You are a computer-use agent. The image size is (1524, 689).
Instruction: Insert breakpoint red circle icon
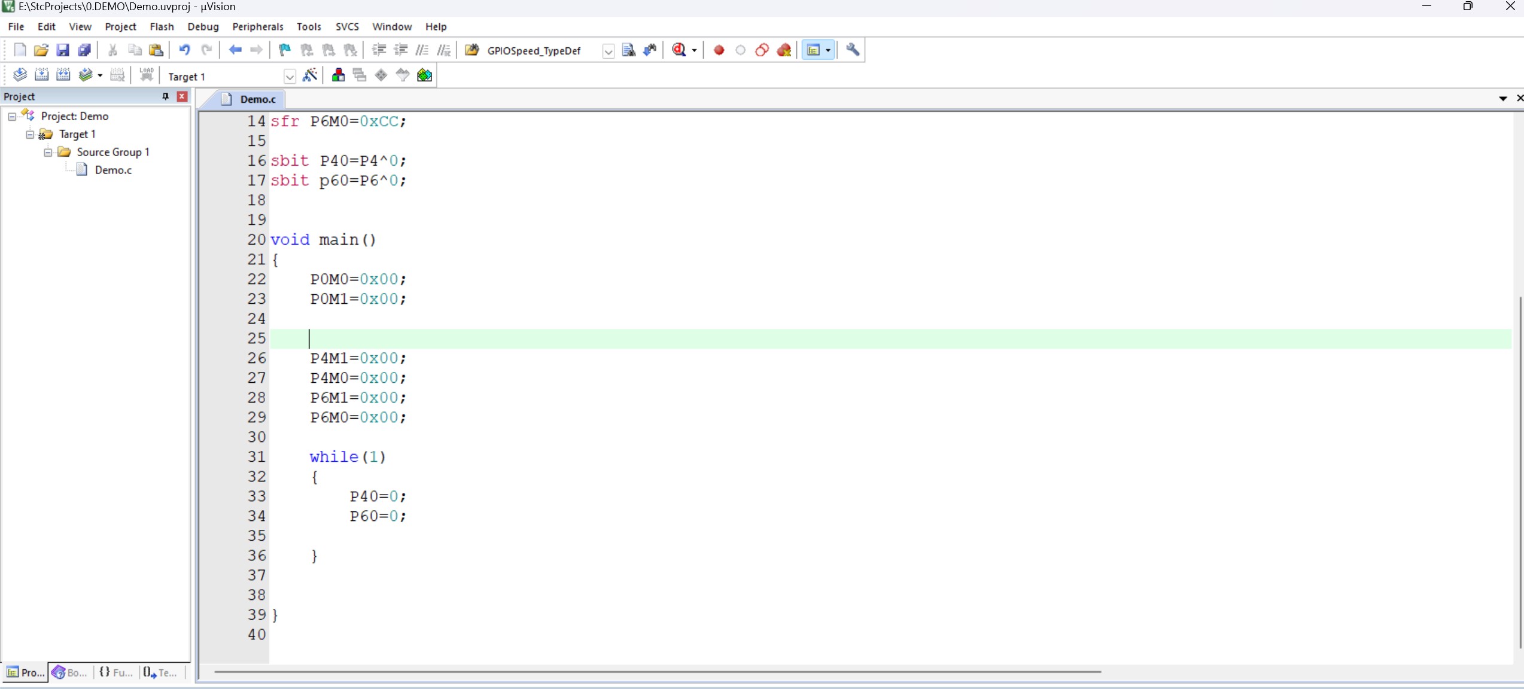pos(719,50)
